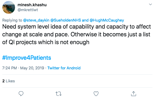Open minesh.khashu's profile picture
The width and height of the screenshot is (155, 100).
pos(9,8)
